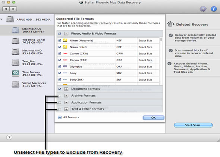Open help with the question mark button
Viewport: 220px width, 157px height.
(x=9, y=137)
